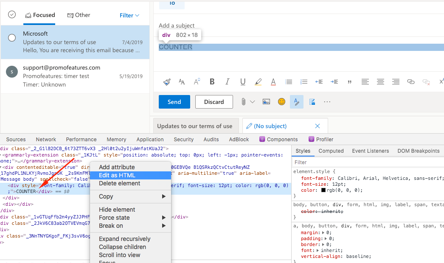Screen dimensions: 444x263
Task: Click the To recipients button
Action: [172, 4]
